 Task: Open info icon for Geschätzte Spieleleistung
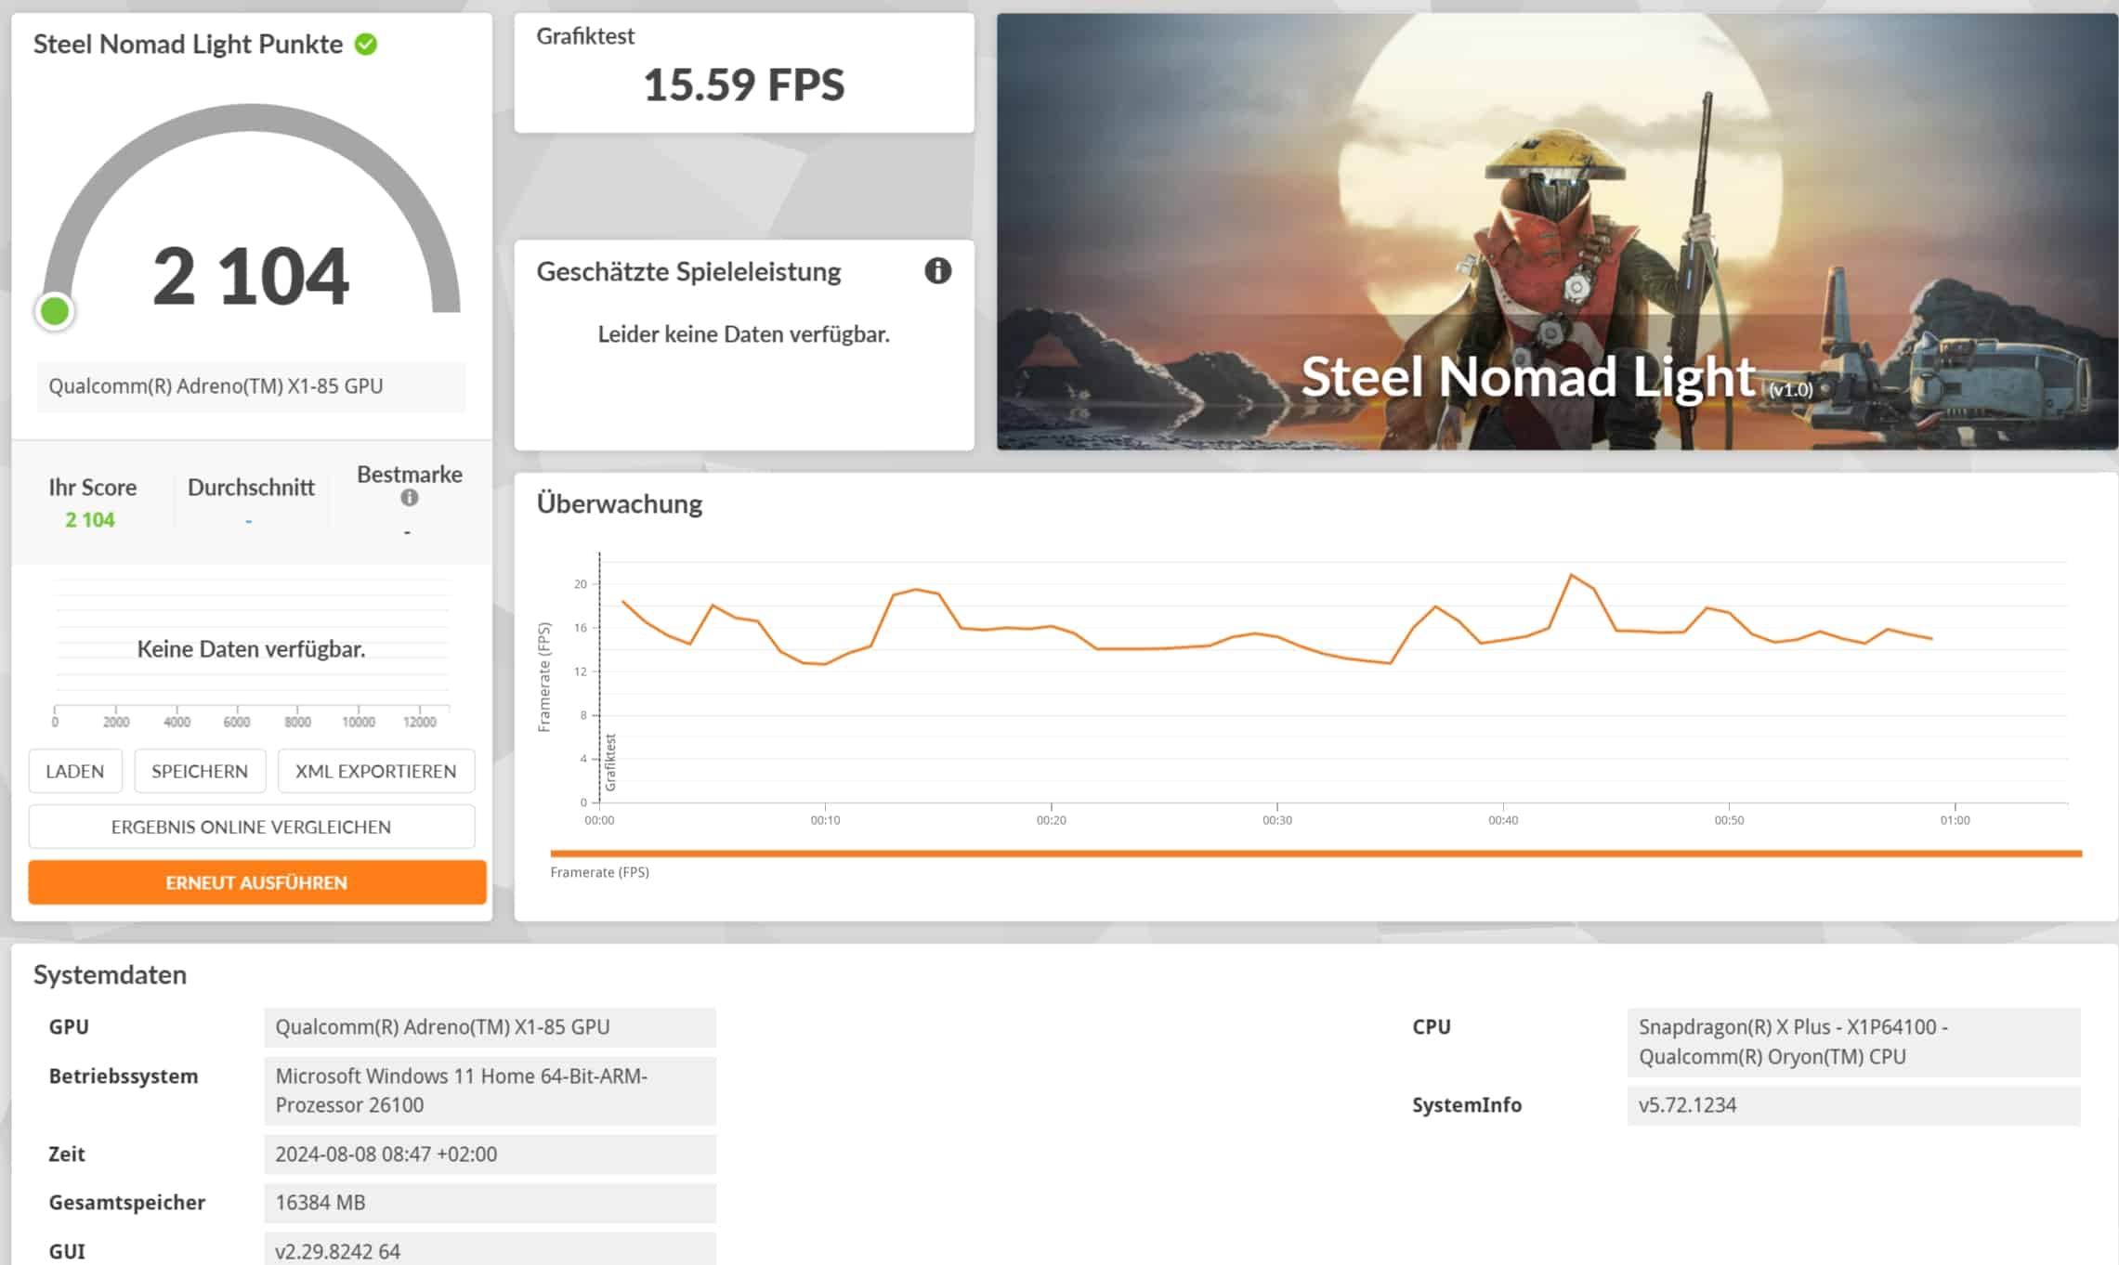(937, 271)
